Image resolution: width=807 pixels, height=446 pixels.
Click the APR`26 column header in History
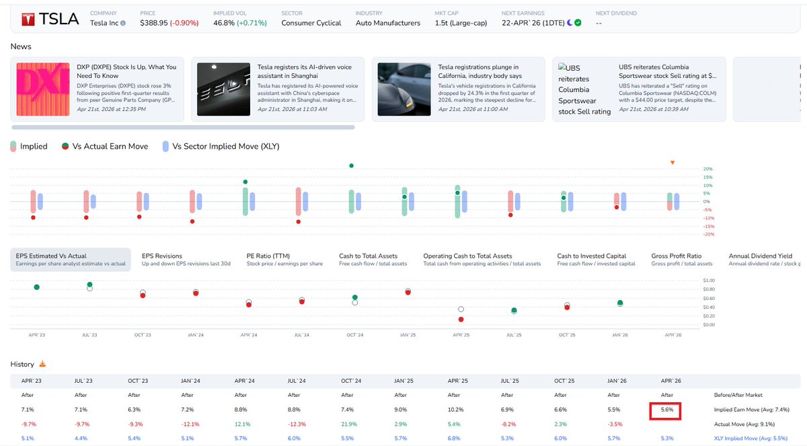pyautogui.click(x=670, y=381)
